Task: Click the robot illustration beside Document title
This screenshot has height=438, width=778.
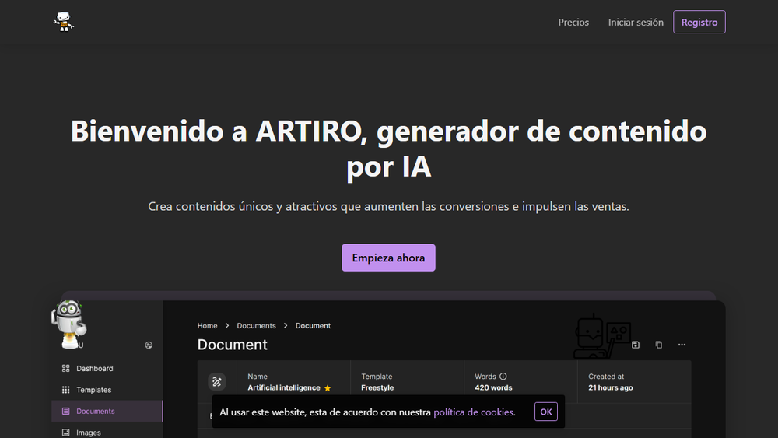Action: (x=602, y=336)
